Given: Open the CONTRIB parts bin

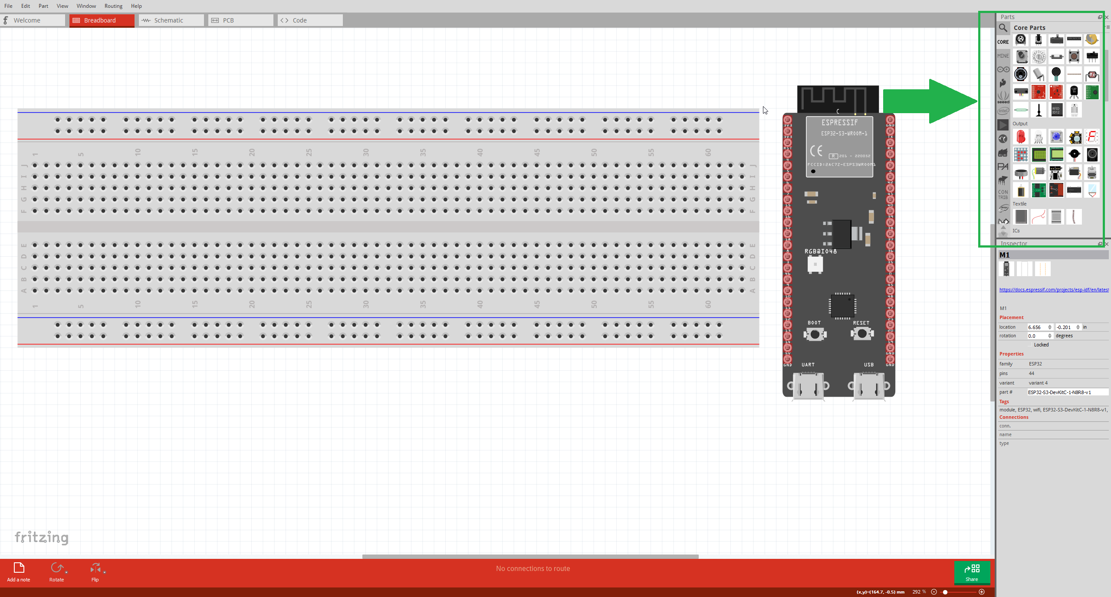Looking at the screenshot, I should [x=1003, y=195].
